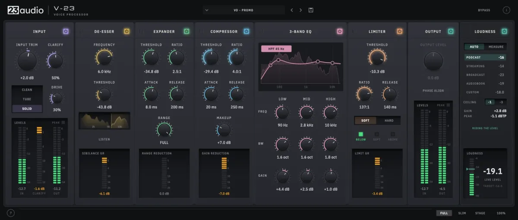The image size is (518, 220).
Task: Click the Bypass button
Action: click(x=484, y=10)
